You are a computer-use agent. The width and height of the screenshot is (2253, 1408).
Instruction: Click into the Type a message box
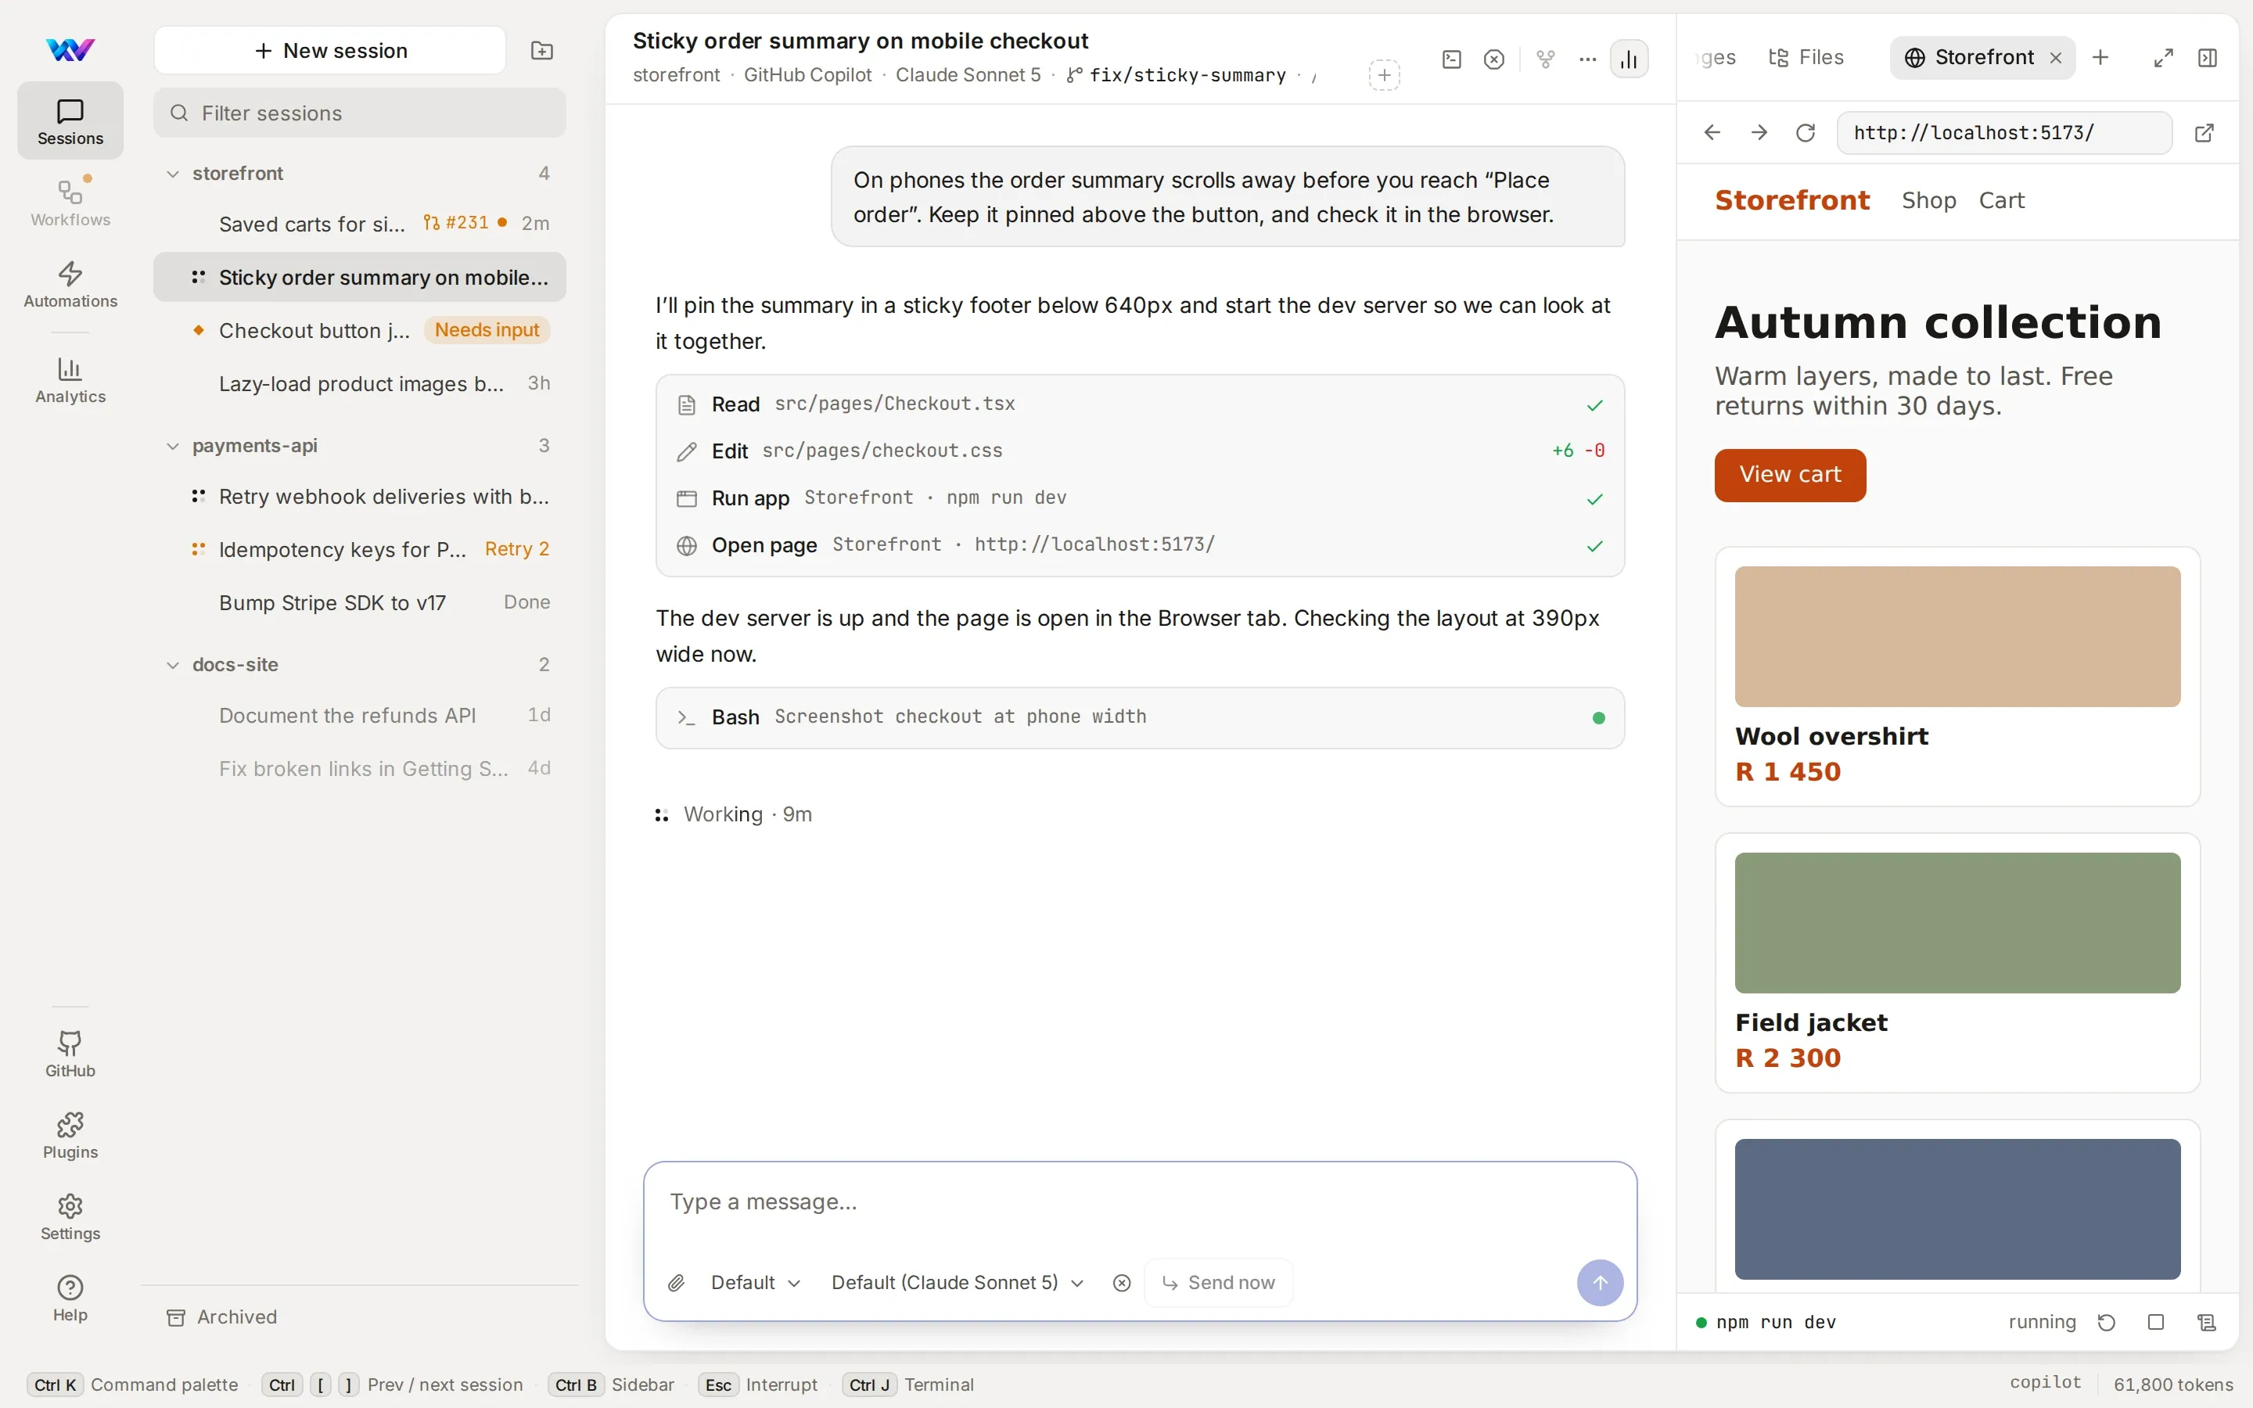pyautogui.click(x=1140, y=1202)
